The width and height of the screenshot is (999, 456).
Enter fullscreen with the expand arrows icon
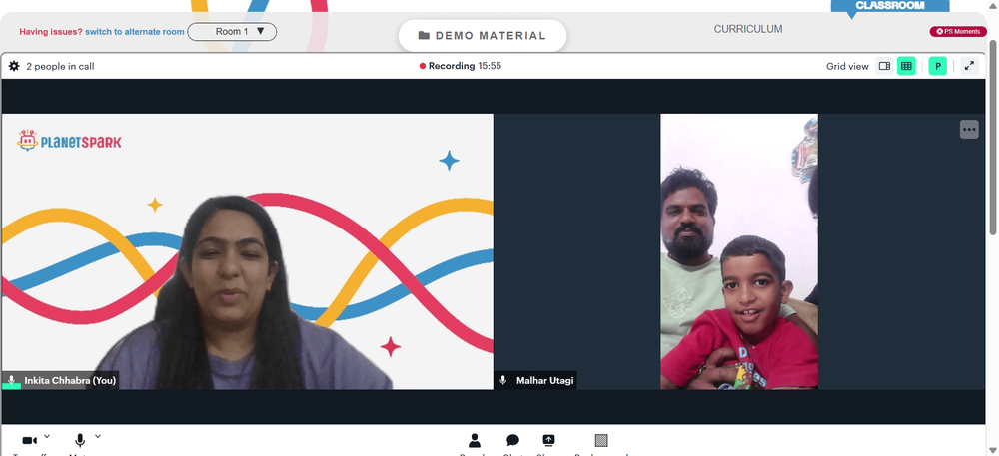(969, 66)
